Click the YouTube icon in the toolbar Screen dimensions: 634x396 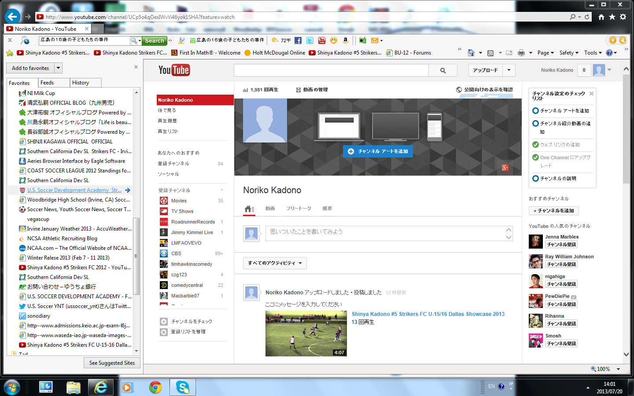(x=322, y=40)
